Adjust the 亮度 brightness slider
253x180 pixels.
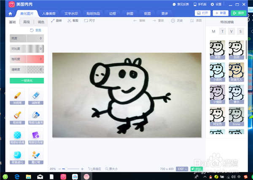pyautogui.click(x=27, y=38)
